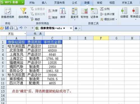Screen dimensions: 140x104
Task: Select column F header
Action: coord(101,38)
